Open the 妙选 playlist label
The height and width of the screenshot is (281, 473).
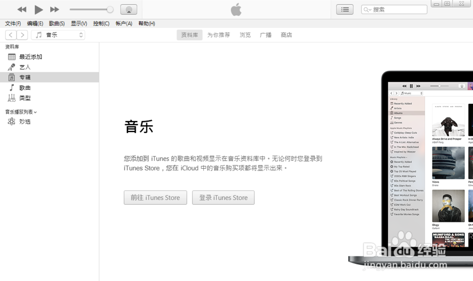[x=25, y=121]
